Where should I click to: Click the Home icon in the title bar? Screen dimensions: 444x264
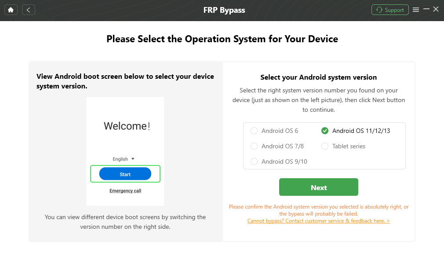[x=11, y=9]
